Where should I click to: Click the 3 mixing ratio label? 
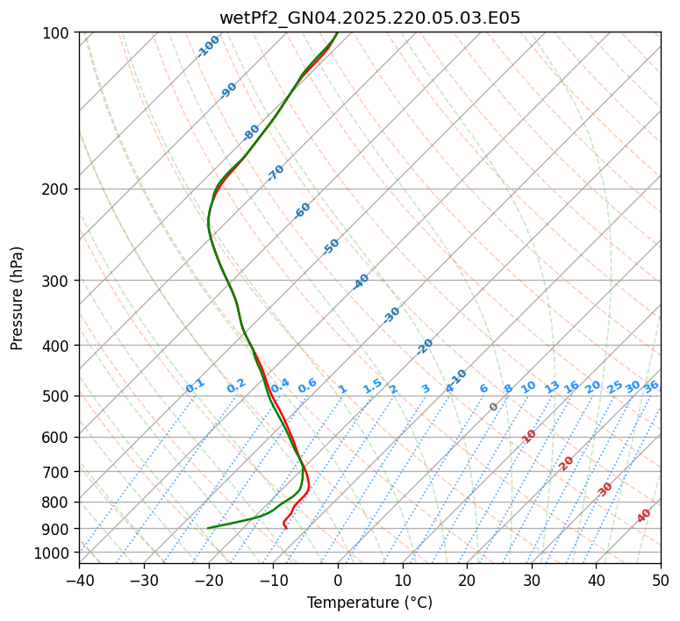[x=426, y=389]
